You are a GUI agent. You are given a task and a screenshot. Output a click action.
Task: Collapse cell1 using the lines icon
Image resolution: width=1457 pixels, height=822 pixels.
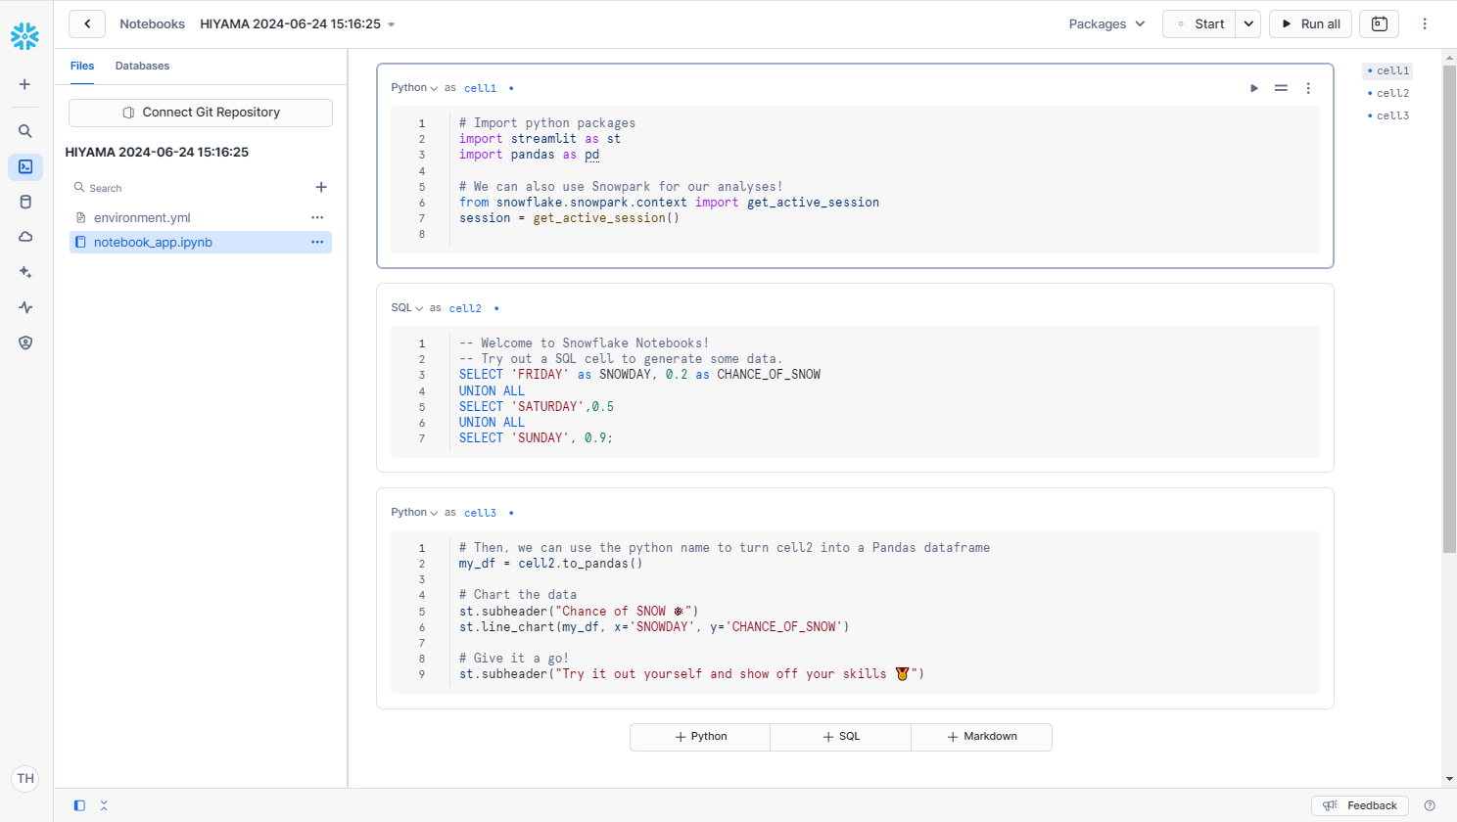(1281, 88)
